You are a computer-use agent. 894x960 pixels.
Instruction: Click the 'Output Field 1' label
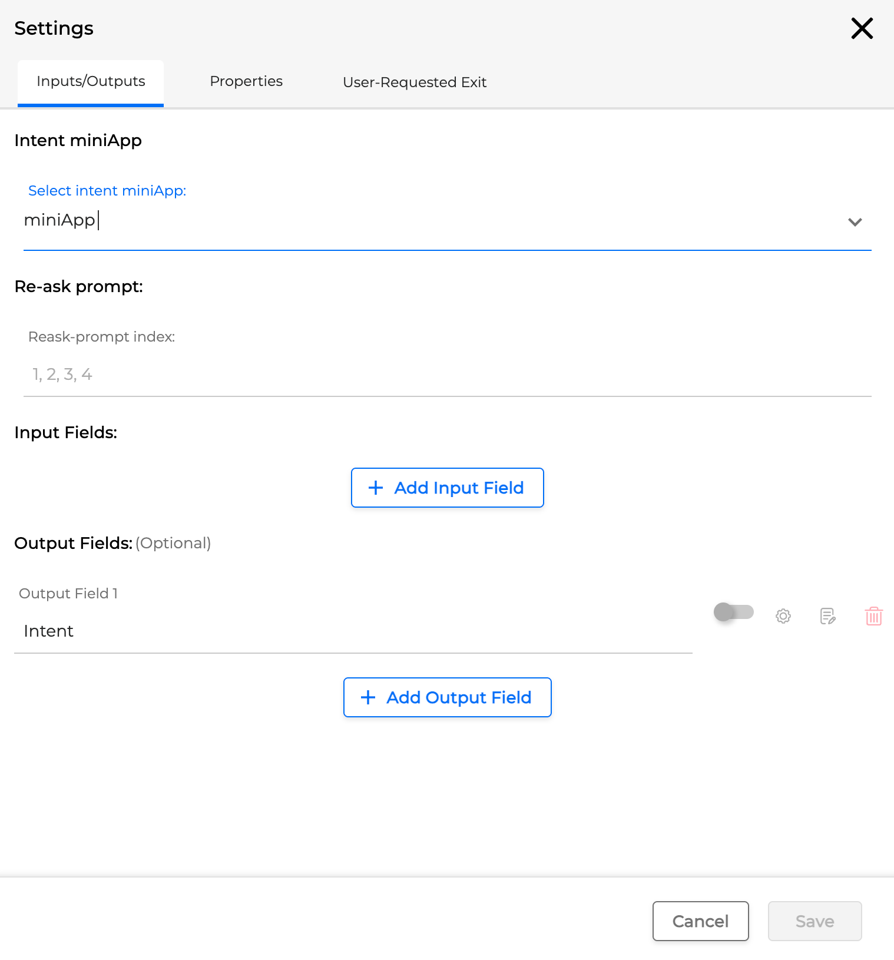pos(68,594)
